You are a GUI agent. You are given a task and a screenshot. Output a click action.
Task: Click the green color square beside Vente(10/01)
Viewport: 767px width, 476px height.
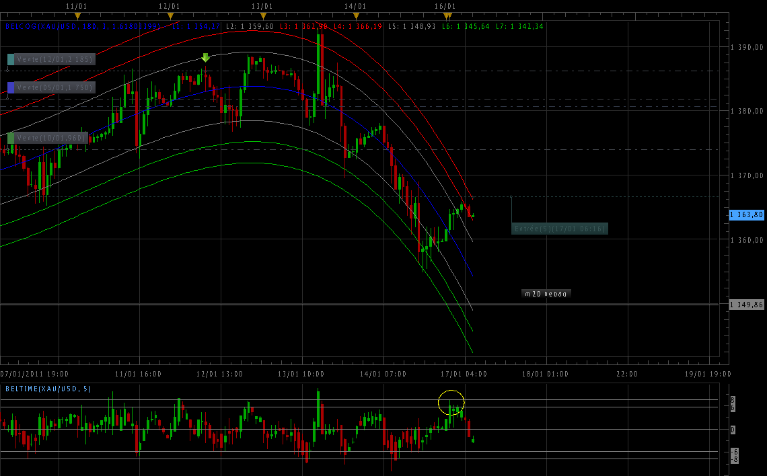[11, 138]
